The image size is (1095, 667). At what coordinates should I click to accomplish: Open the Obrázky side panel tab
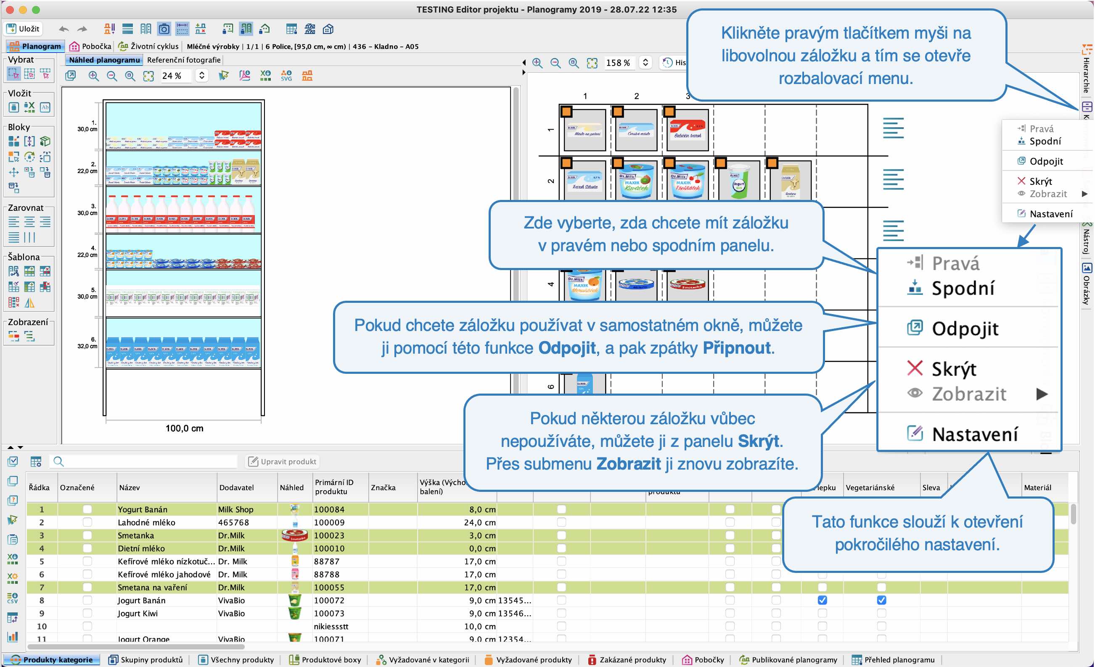pos(1086,284)
